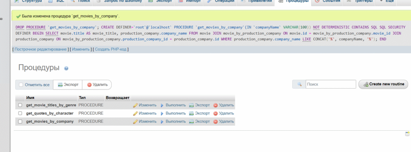Focus the Поиск filter input field
The width and height of the screenshot is (411, 152).
click(331, 84)
